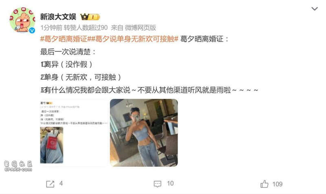Like the post with thumbs-up icon

coord(264,184)
